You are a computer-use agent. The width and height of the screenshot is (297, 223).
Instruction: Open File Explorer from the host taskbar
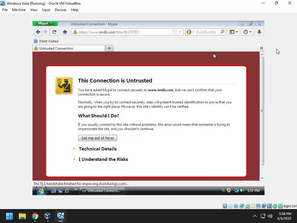(x=22, y=216)
